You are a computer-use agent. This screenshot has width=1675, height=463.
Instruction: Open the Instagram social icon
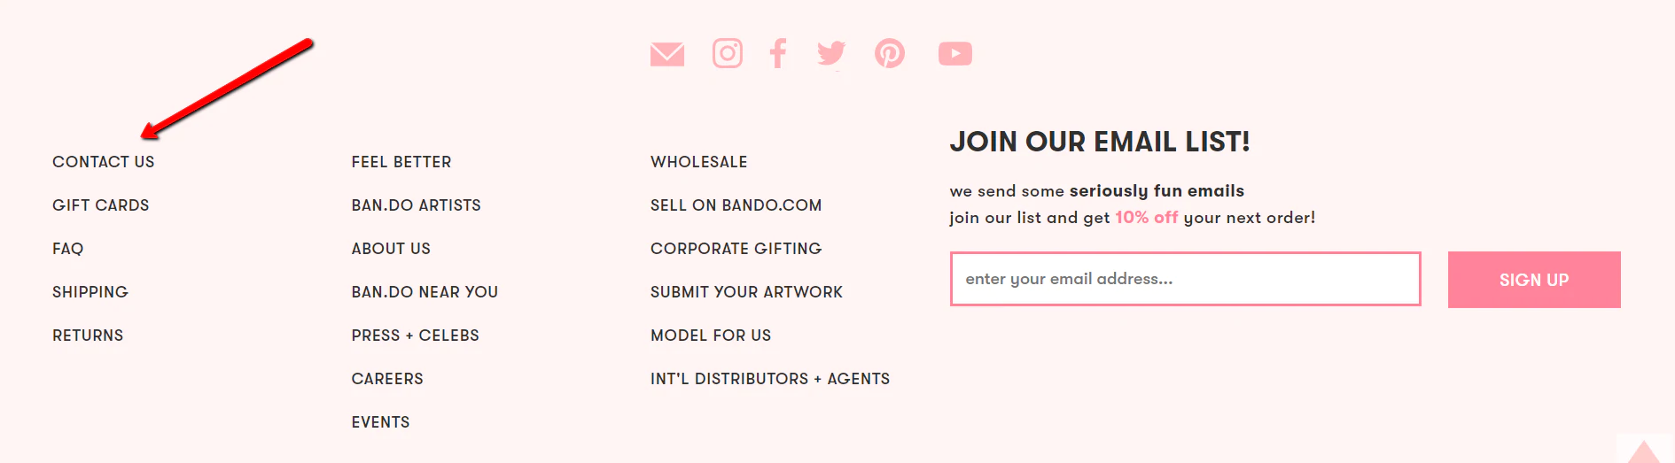(x=727, y=54)
